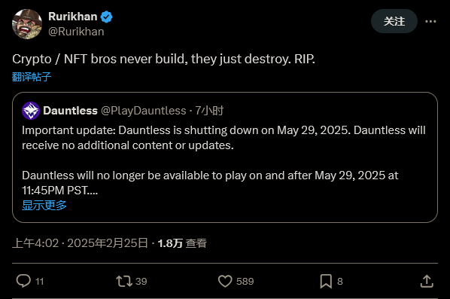
Task: Click the Dauntless account name
Action: [70, 111]
